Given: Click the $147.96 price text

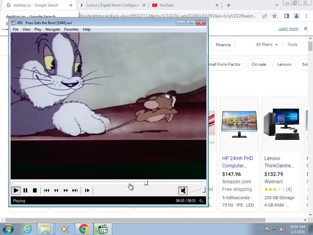Looking at the screenshot, I should point(232,174).
